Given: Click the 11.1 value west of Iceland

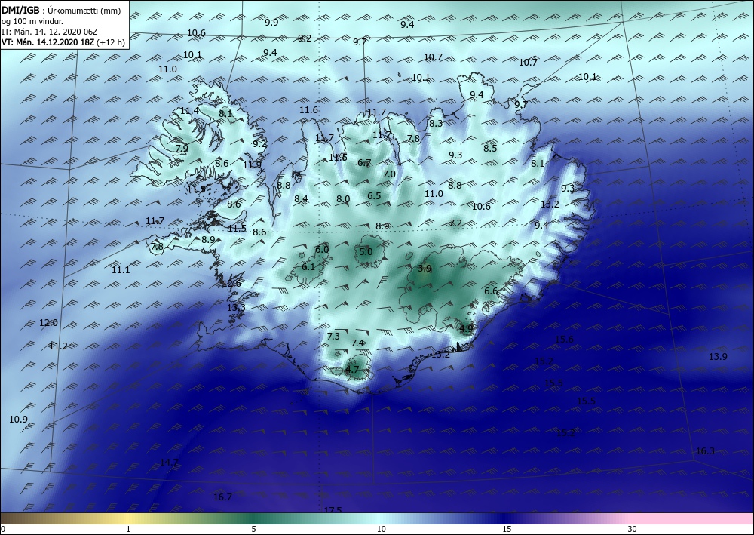Looking at the screenshot, I should (121, 270).
